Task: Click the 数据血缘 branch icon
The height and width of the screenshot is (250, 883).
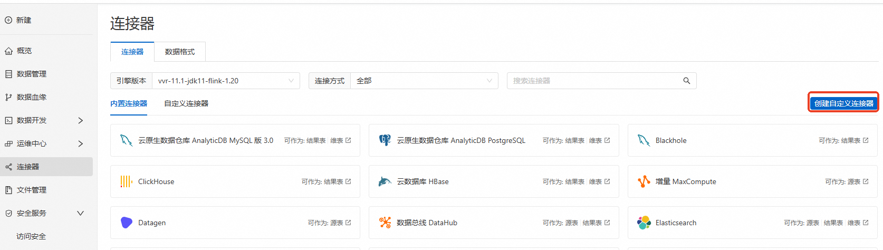Action: [x=8, y=97]
